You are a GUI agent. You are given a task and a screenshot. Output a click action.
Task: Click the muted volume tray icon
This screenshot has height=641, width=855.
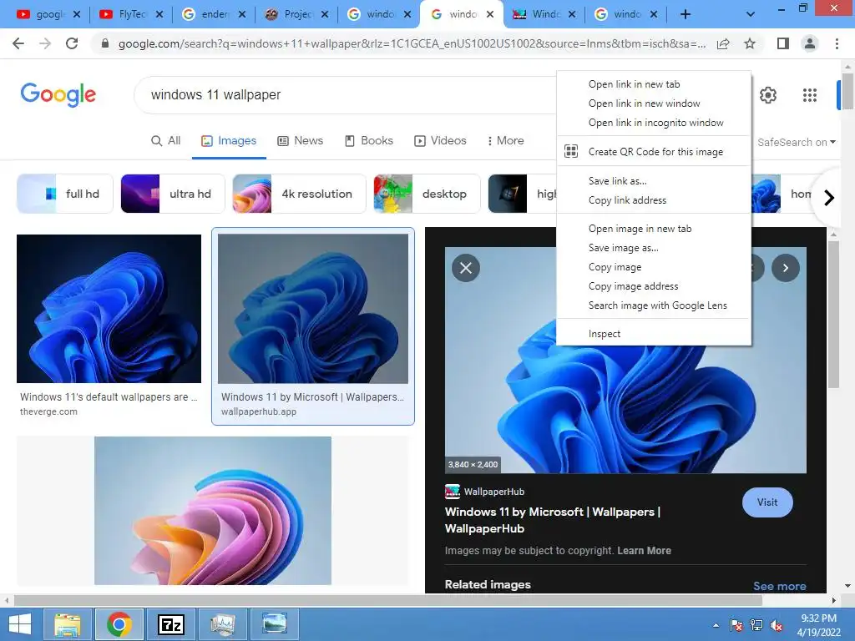(777, 625)
